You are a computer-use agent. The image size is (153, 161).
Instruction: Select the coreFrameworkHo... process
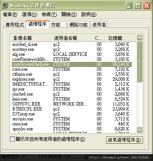[x=72, y=59]
